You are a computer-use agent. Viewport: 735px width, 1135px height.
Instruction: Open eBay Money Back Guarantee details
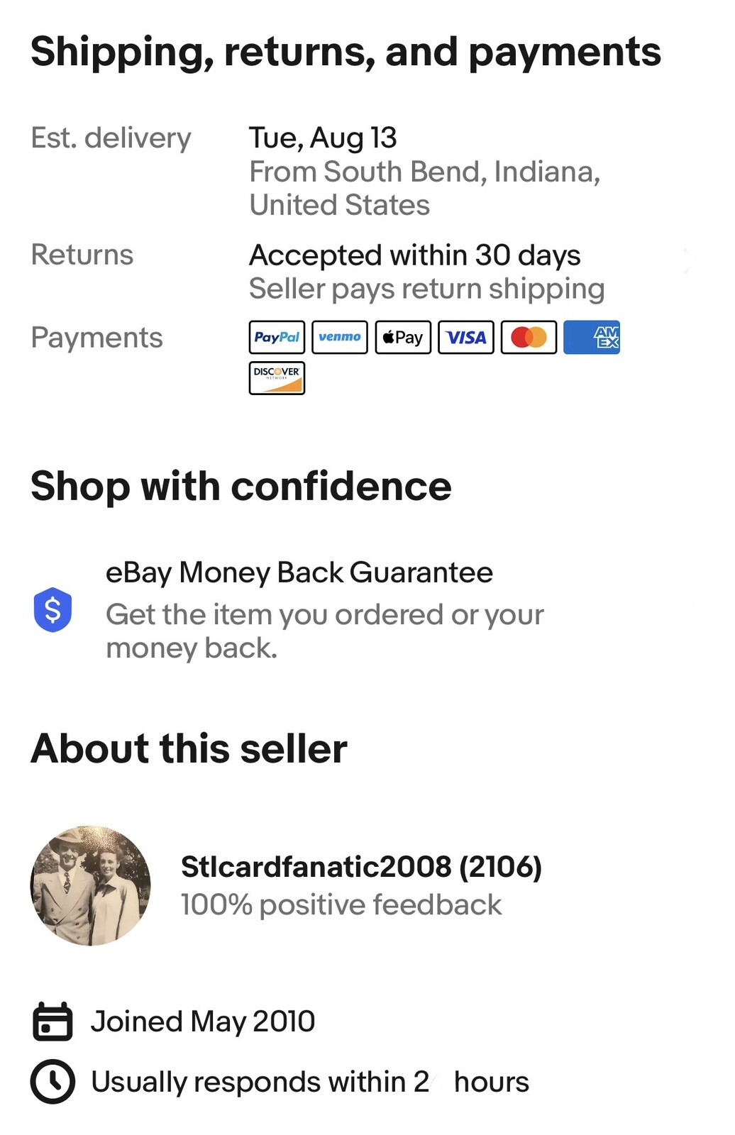tap(299, 573)
